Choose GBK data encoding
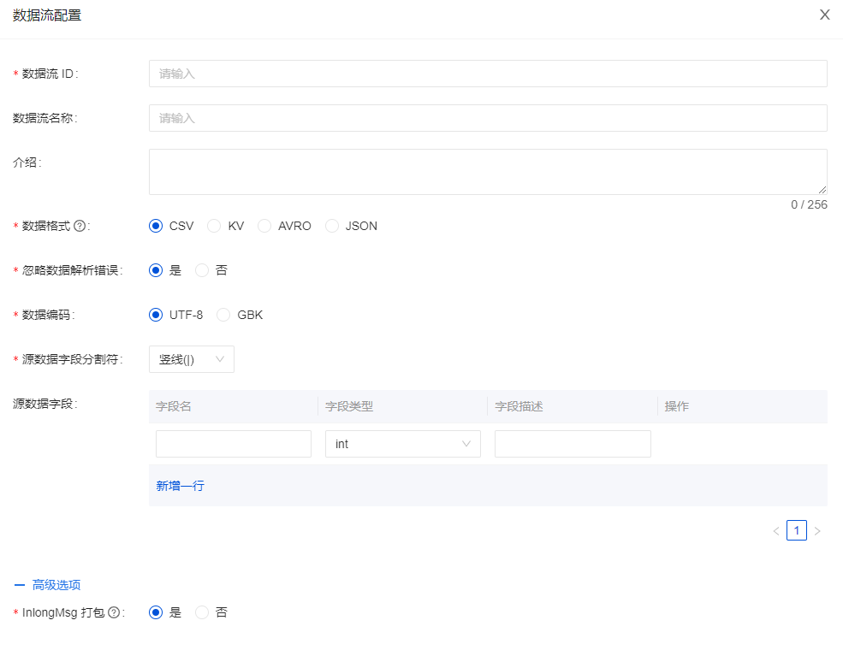This screenshot has height=650, width=843. pyautogui.click(x=223, y=315)
